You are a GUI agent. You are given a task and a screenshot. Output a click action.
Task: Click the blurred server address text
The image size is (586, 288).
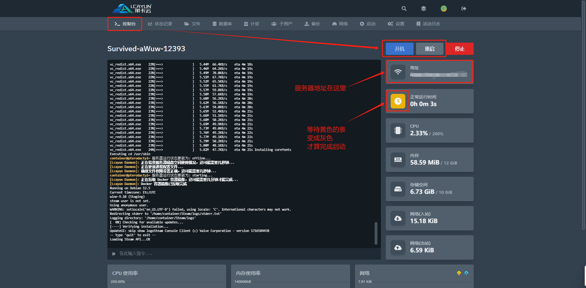pyautogui.click(x=439, y=74)
